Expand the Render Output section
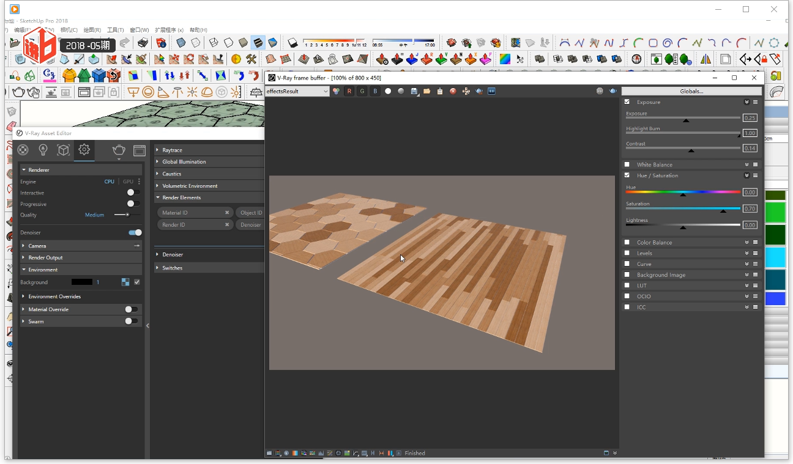The height and width of the screenshot is (464, 793). pyautogui.click(x=81, y=257)
